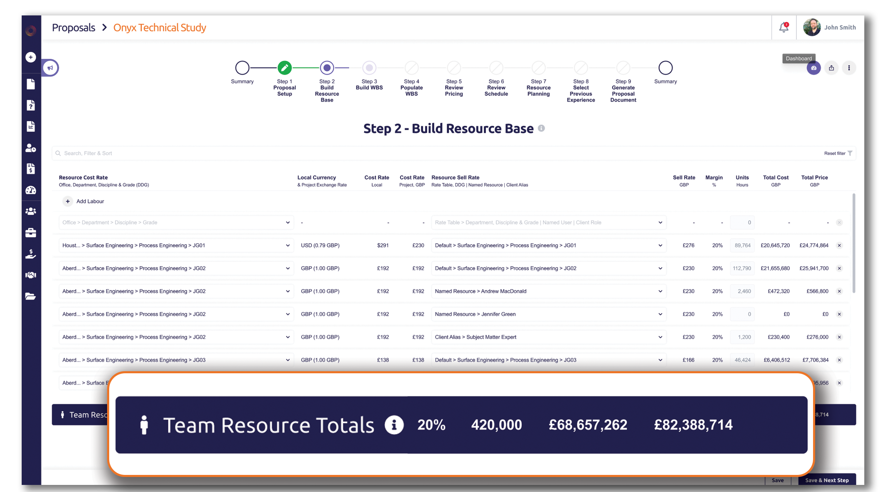Click the units field showing 89,764

[x=742, y=245]
